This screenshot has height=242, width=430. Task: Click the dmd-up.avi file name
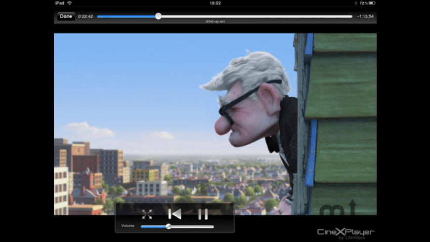pyautogui.click(x=215, y=21)
